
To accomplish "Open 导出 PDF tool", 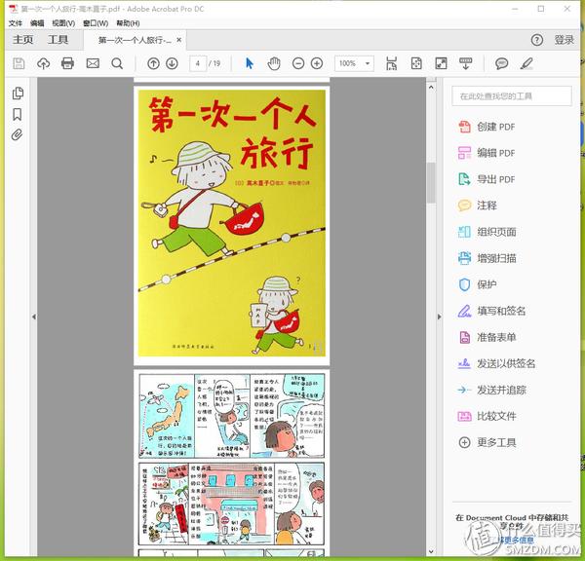I will tap(487, 179).
